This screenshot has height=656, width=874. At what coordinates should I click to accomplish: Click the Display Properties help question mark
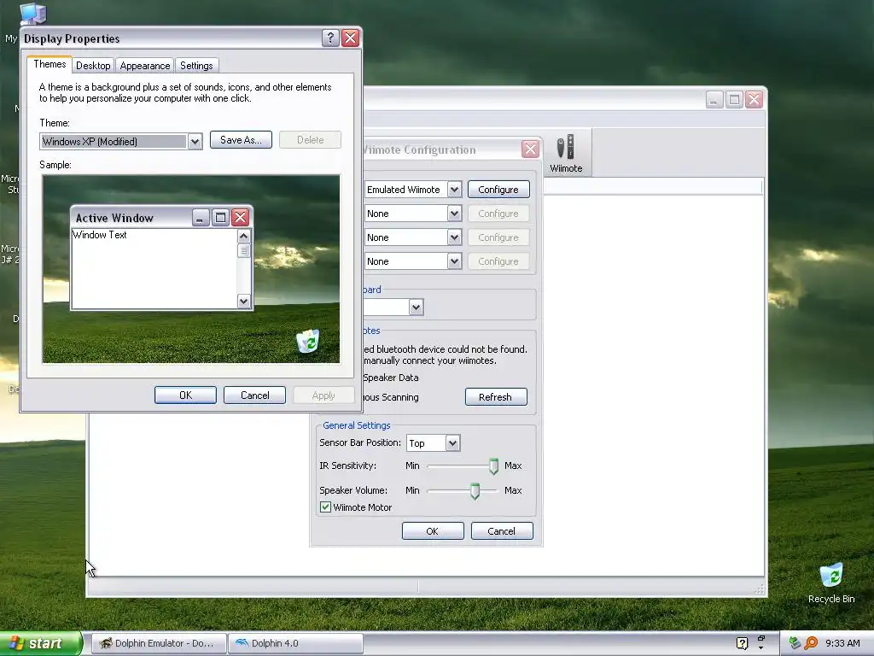330,38
